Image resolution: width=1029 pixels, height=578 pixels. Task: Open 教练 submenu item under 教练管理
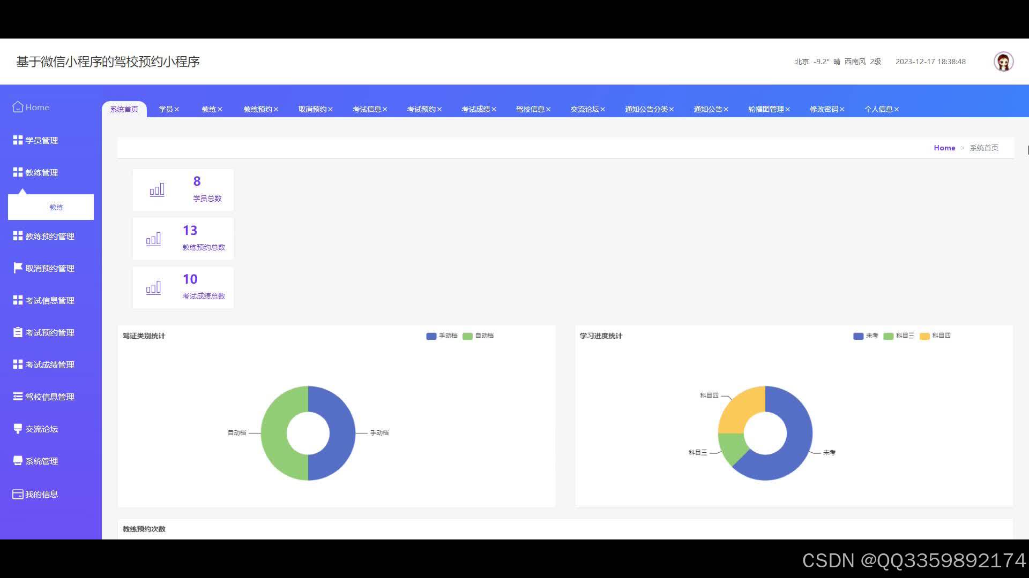(x=51, y=207)
